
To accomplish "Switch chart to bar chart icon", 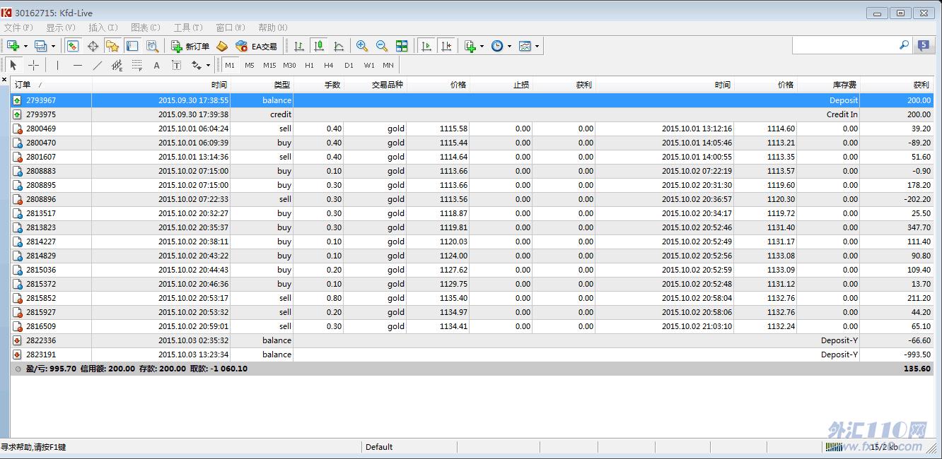I will [299, 46].
